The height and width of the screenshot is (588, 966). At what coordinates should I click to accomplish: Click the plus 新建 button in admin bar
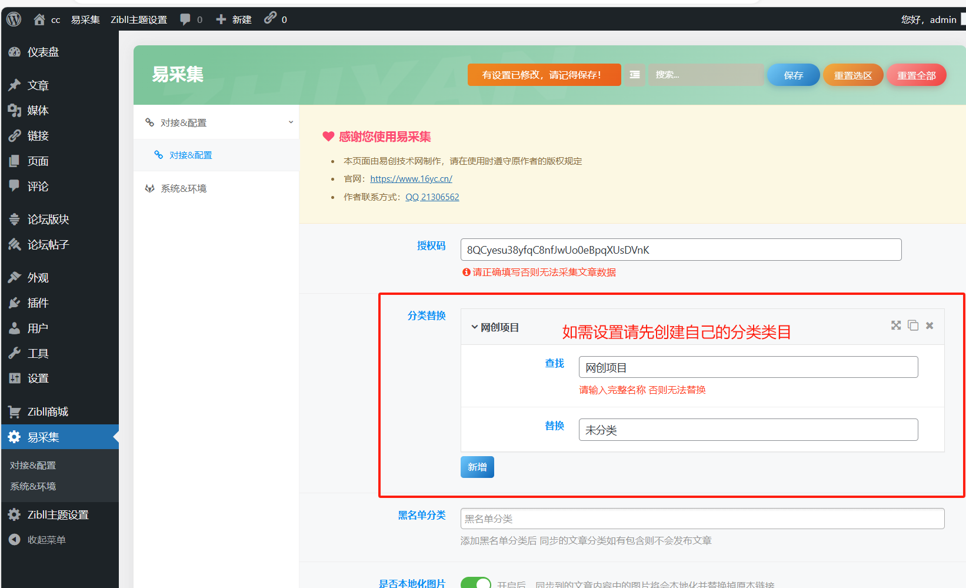pyautogui.click(x=234, y=19)
